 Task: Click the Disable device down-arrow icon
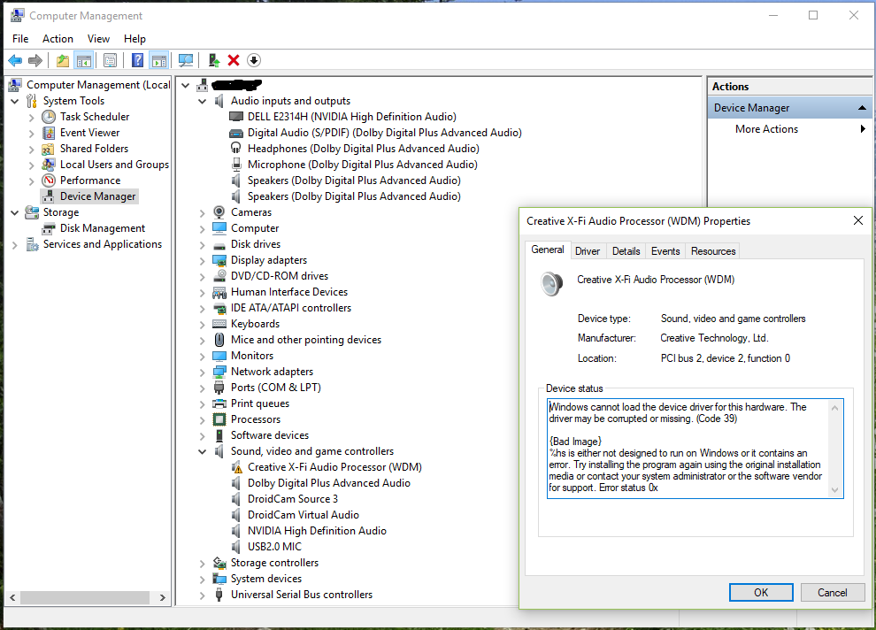coord(254,60)
